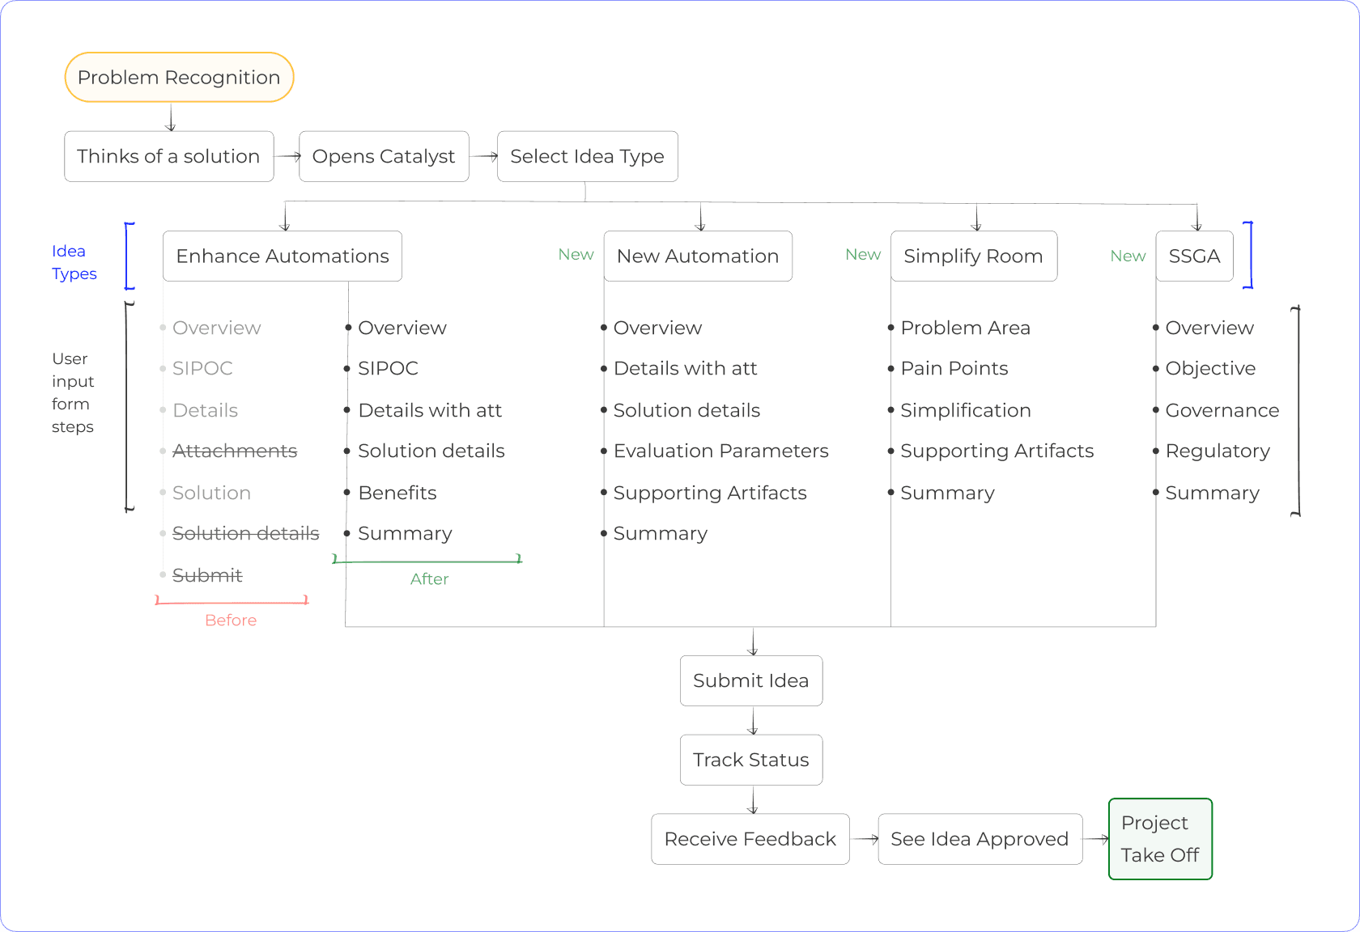Click the Problem Recognition start node

click(179, 78)
